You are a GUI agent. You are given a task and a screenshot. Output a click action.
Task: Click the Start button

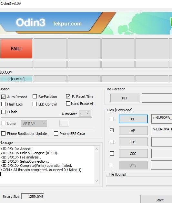(x=159, y=200)
